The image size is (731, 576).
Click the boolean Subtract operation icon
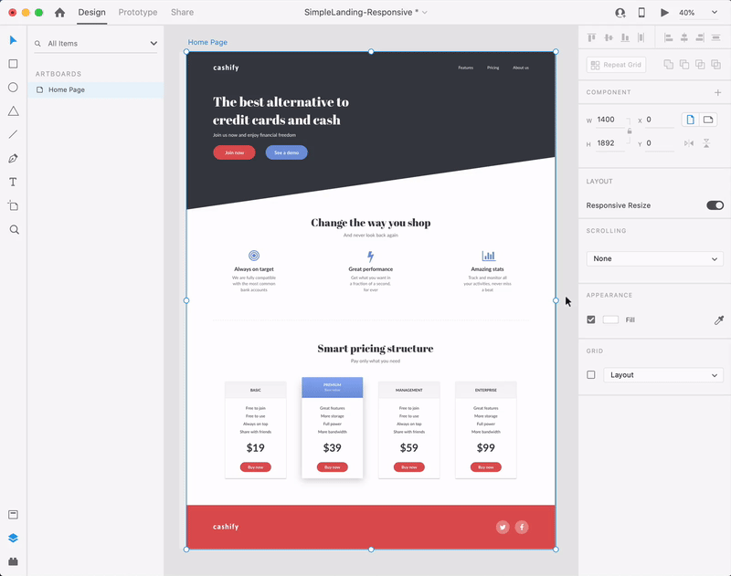point(684,64)
